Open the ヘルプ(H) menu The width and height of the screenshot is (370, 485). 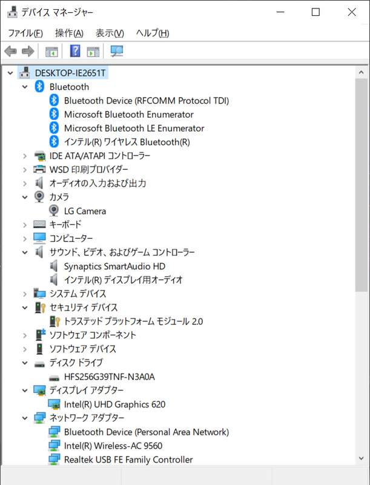[x=153, y=33]
